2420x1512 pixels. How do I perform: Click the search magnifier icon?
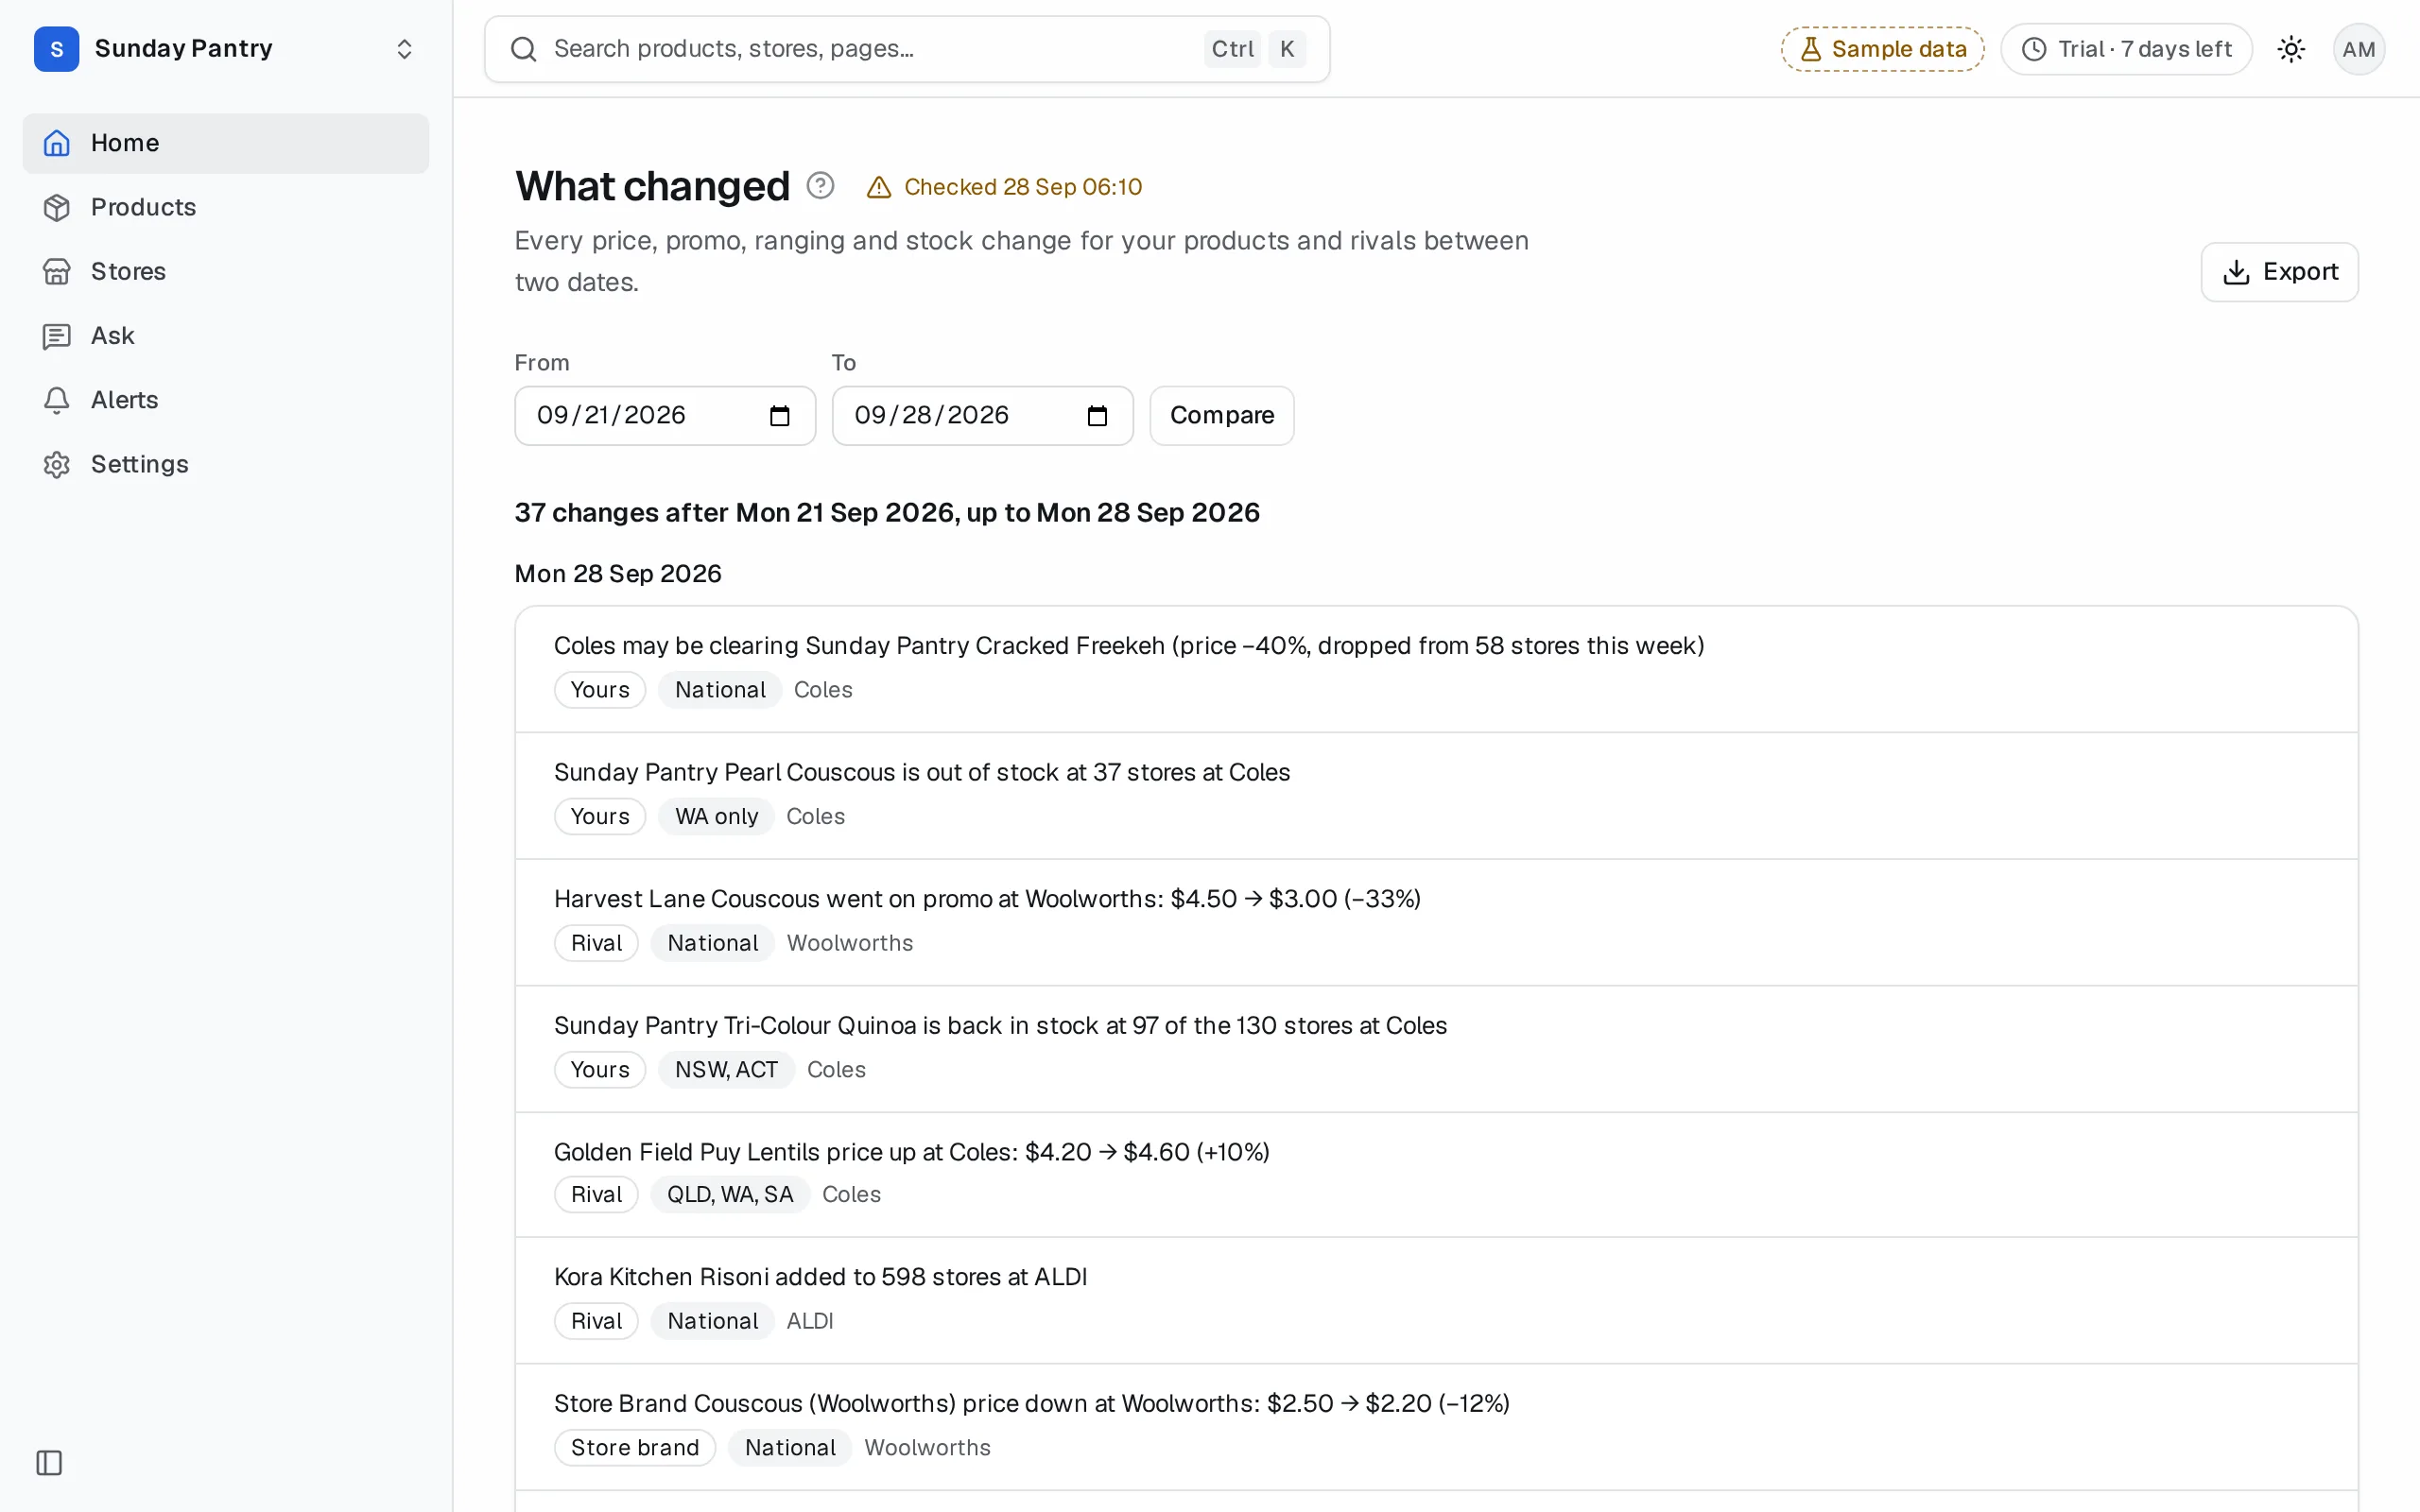pyautogui.click(x=523, y=49)
